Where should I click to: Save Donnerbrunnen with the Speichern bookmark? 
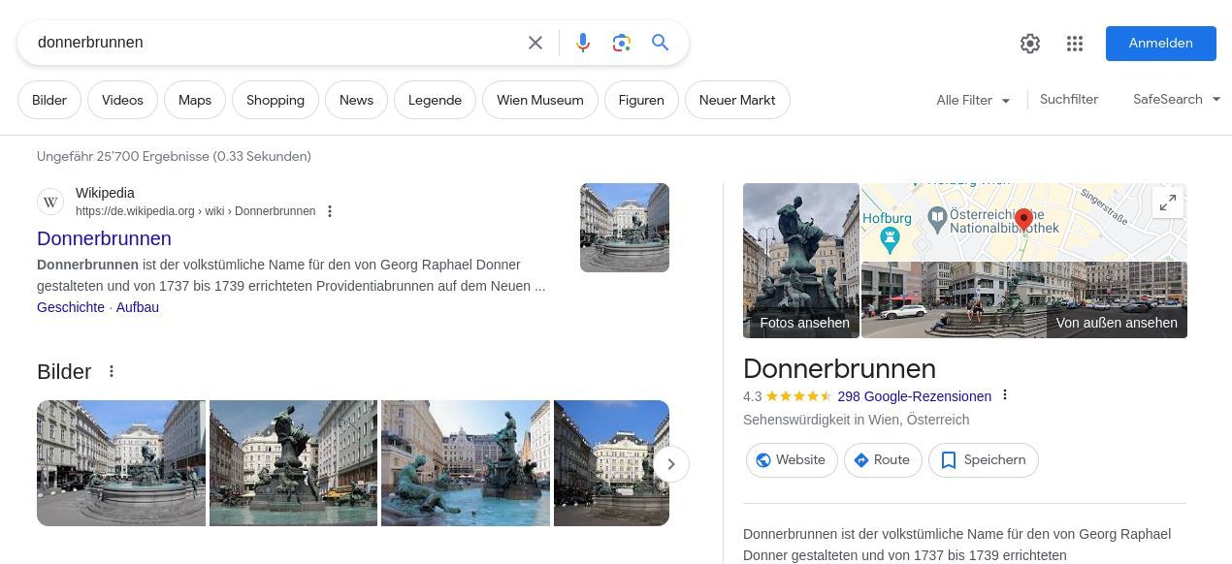pyautogui.click(x=983, y=459)
